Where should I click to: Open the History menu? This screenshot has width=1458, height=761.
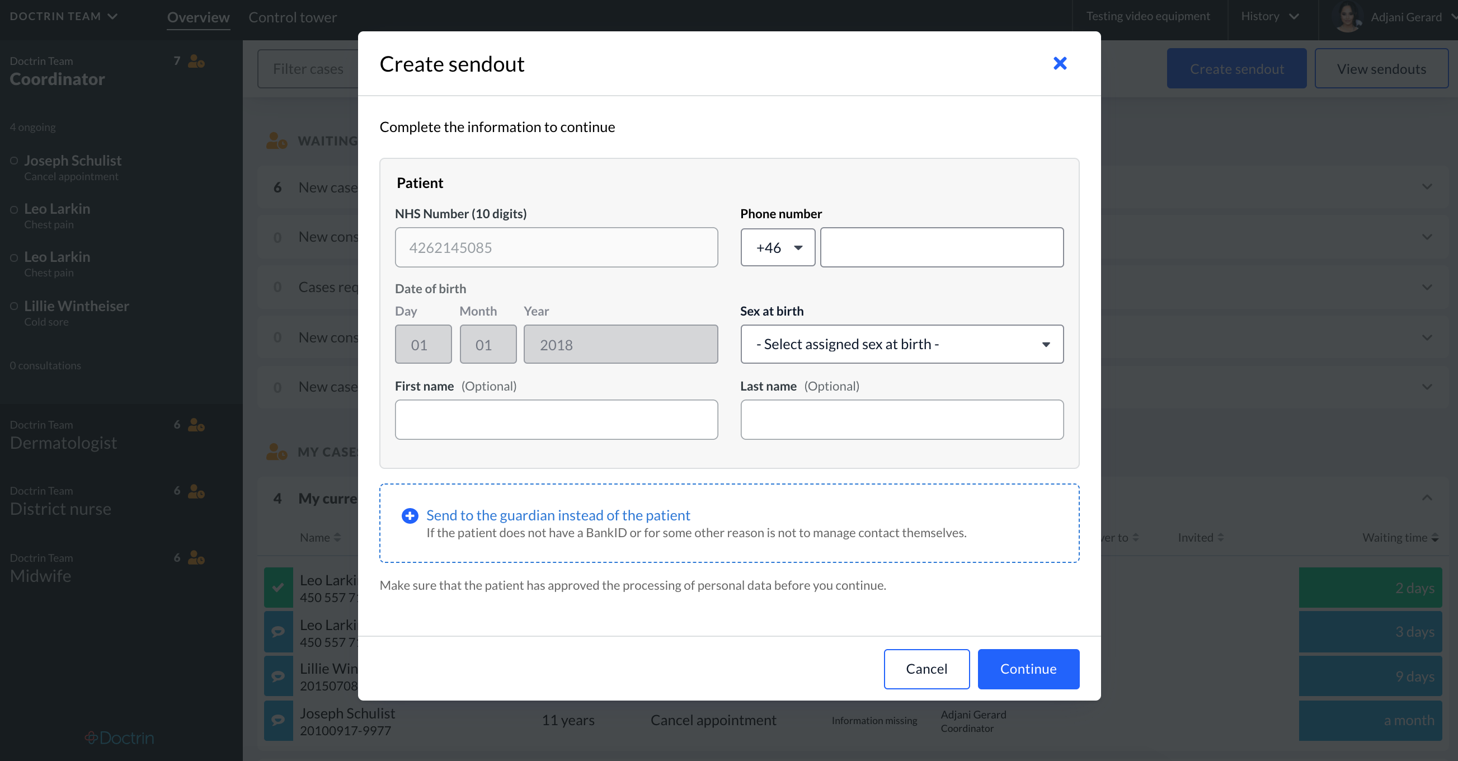tap(1269, 16)
